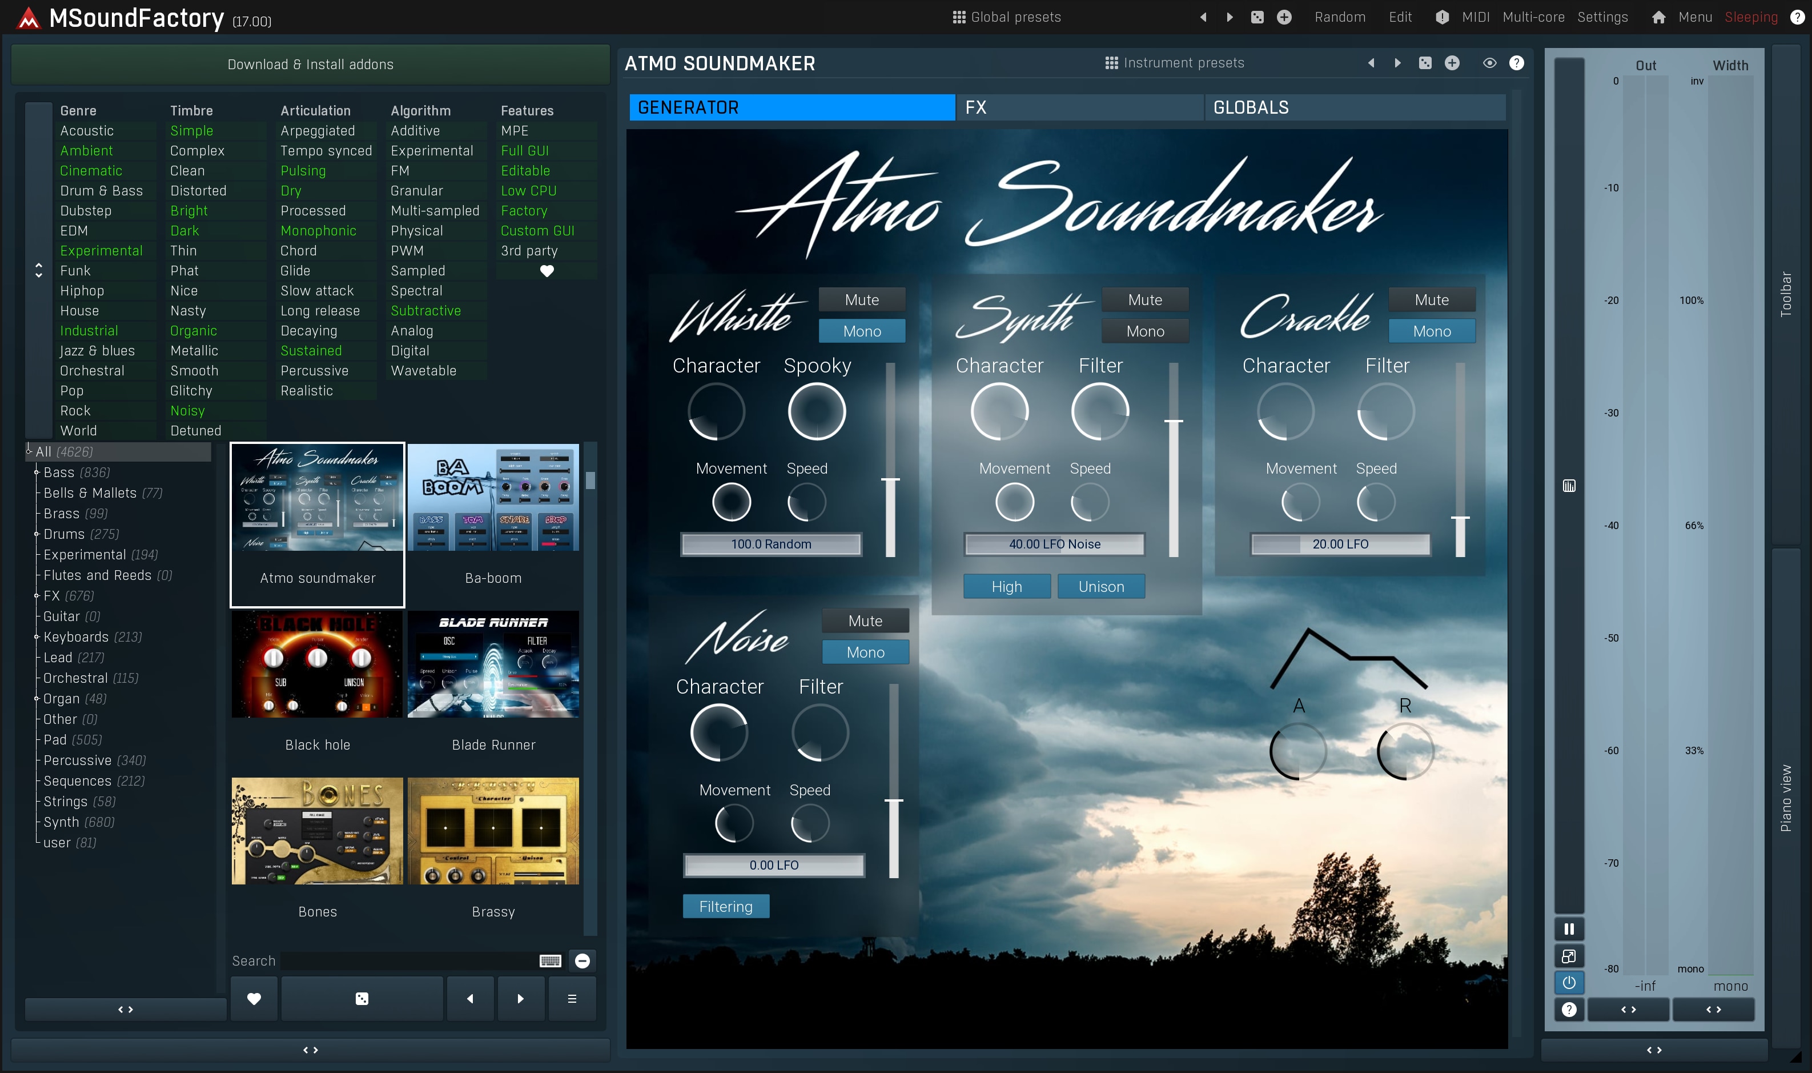Click the pause button below the output meter
The height and width of the screenshot is (1073, 1812).
click(x=1569, y=929)
